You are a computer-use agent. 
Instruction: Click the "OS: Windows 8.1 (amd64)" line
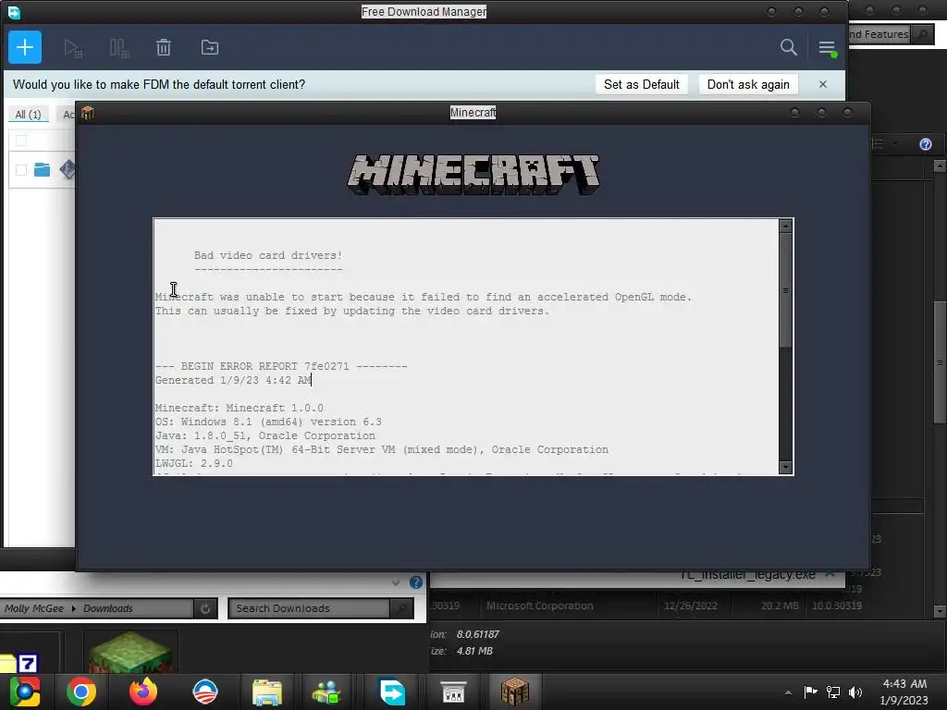(268, 422)
